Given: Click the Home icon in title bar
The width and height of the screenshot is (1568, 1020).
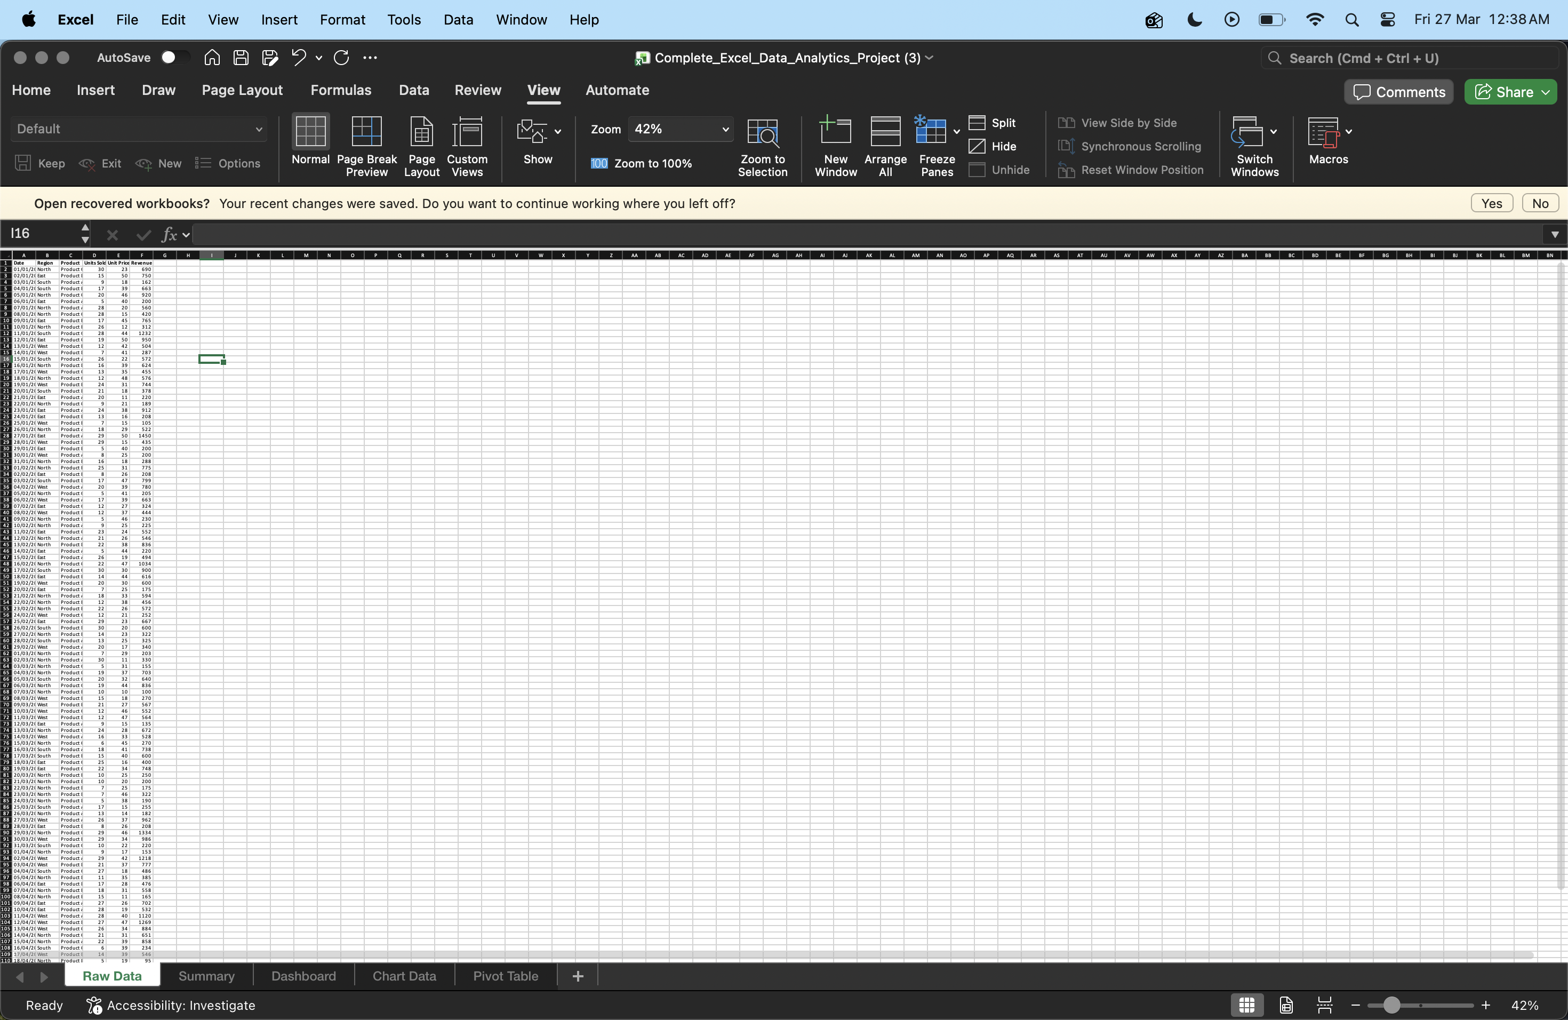Looking at the screenshot, I should click(x=212, y=58).
